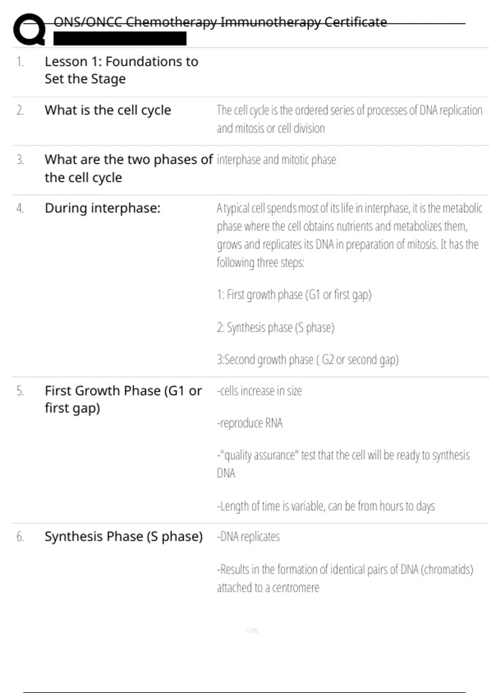
Task: Click the 'interphase and mitotic phase' answer
Action: [276, 160]
